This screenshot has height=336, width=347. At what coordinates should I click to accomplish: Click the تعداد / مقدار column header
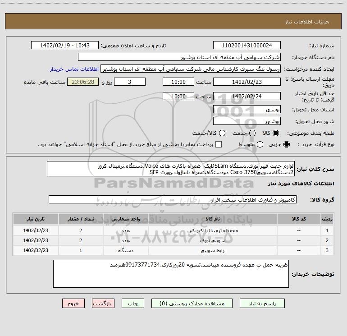[x=81, y=219]
